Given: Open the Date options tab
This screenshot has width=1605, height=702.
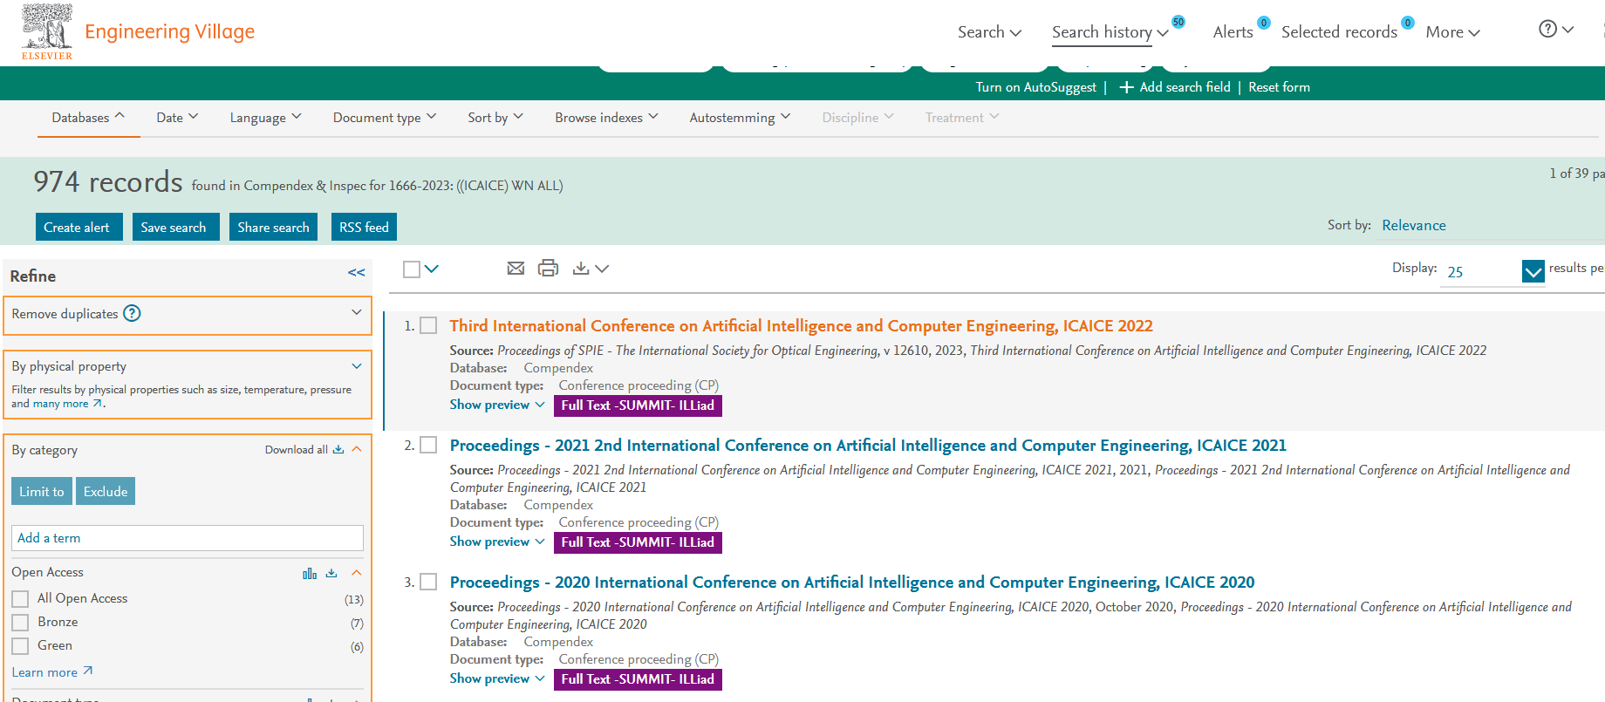Looking at the screenshot, I should (177, 118).
